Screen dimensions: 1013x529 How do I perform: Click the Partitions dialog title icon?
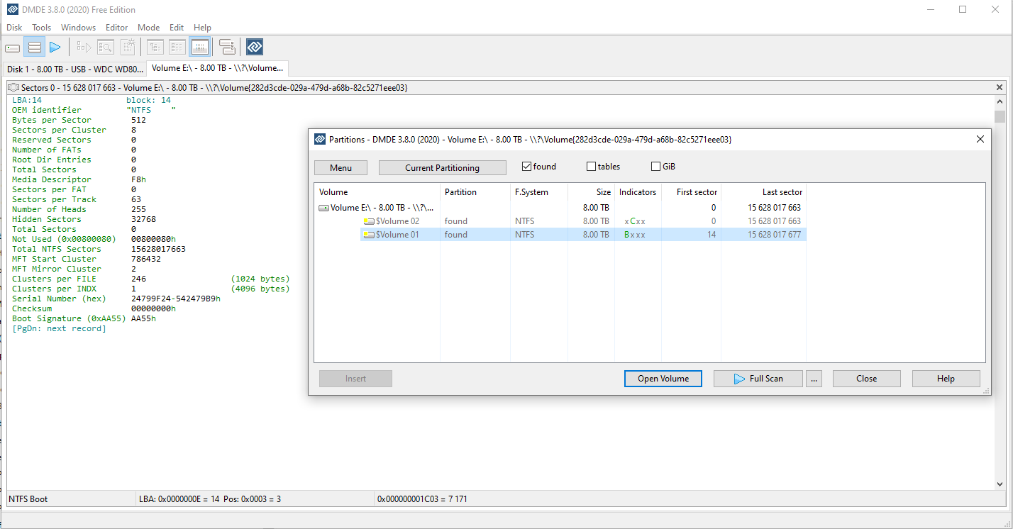coord(320,140)
